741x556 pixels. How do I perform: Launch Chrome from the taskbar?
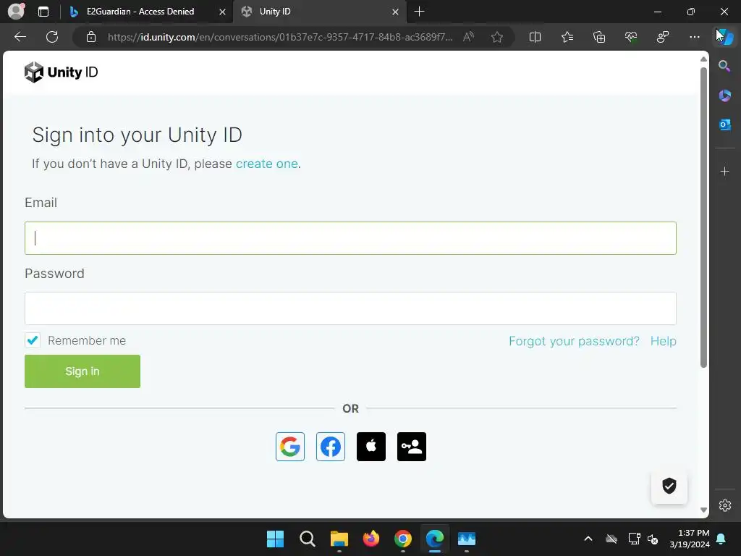click(x=402, y=539)
